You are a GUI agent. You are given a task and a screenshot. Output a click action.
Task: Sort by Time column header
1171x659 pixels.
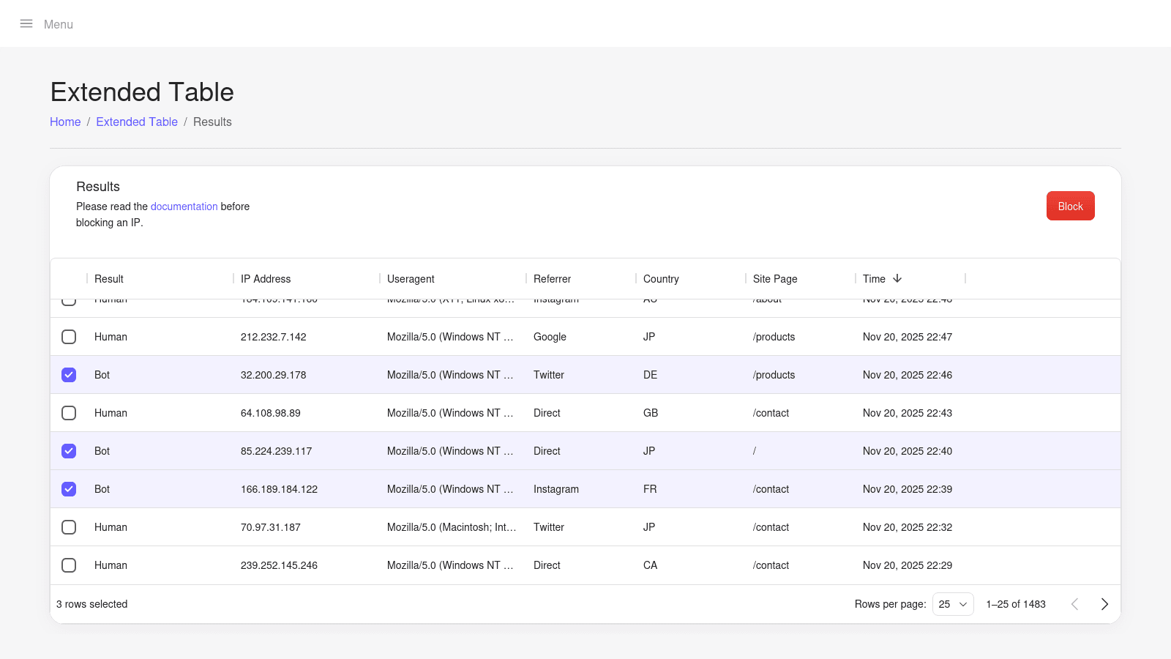click(x=874, y=279)
